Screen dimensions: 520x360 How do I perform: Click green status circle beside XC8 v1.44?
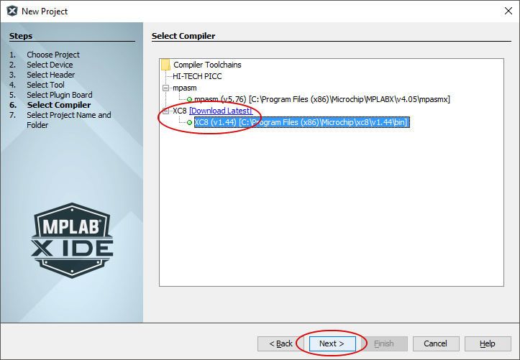[x=189, y=123]
